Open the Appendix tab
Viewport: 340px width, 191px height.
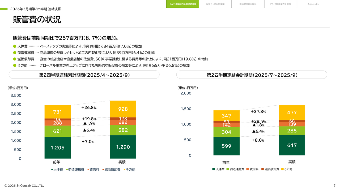[x=313, y=4]
